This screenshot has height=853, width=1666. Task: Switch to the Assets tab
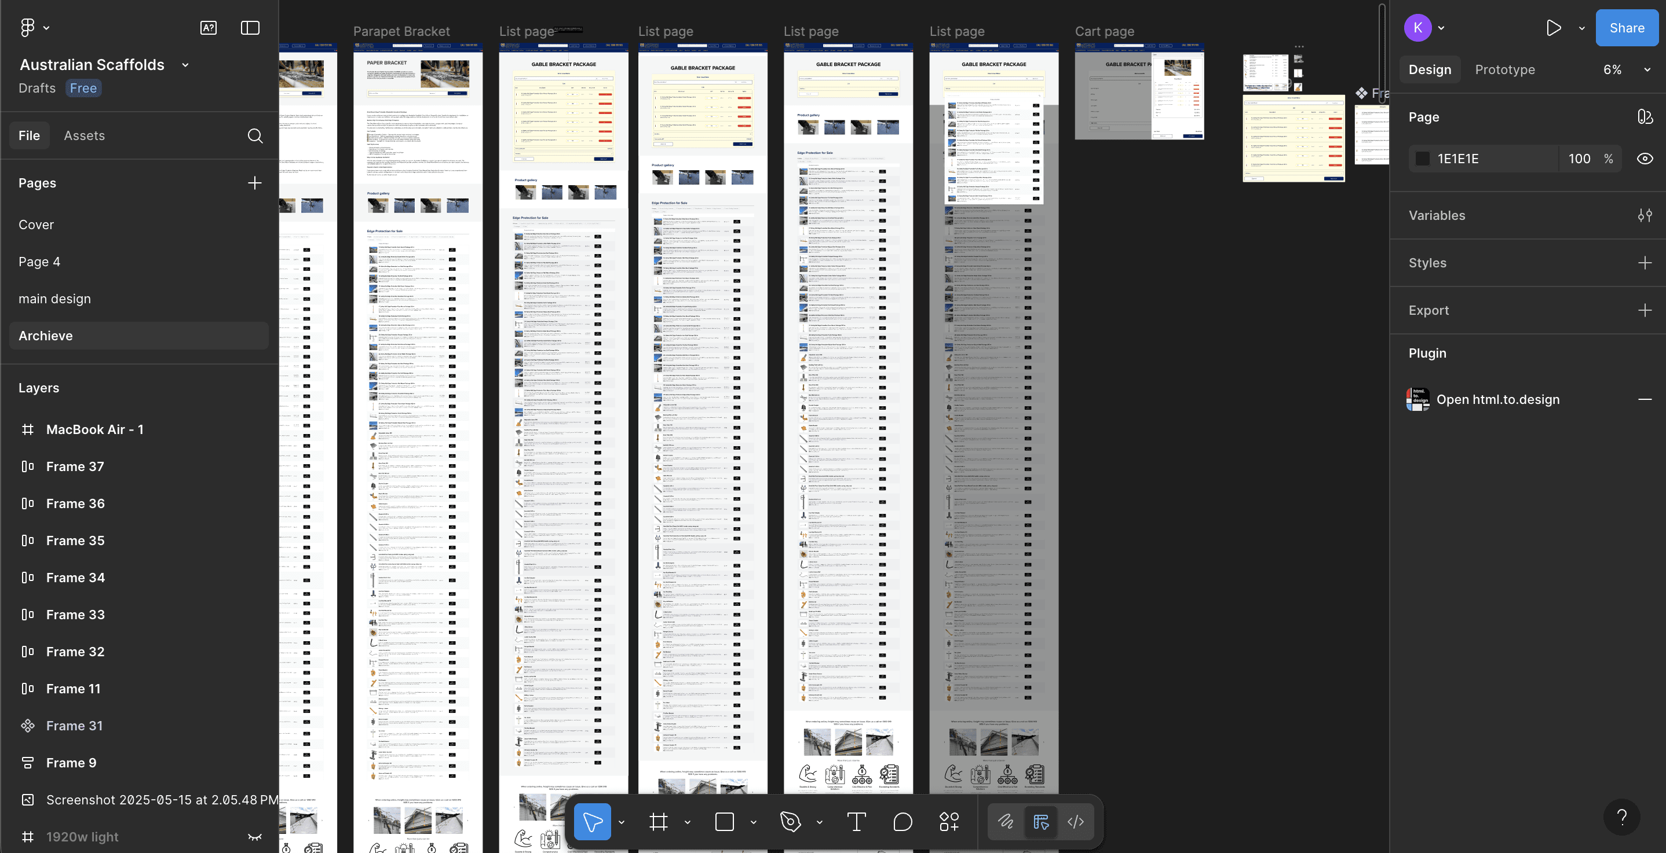coord(84,135)
